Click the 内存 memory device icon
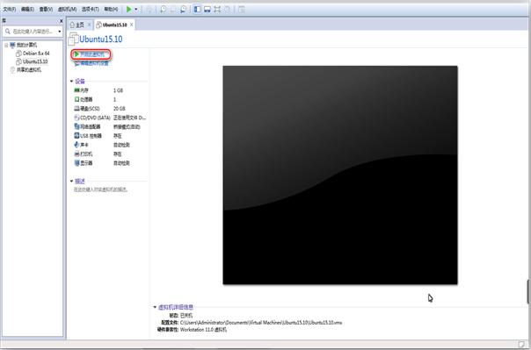Viewport: 531px width, 350px height. point(76,90)
